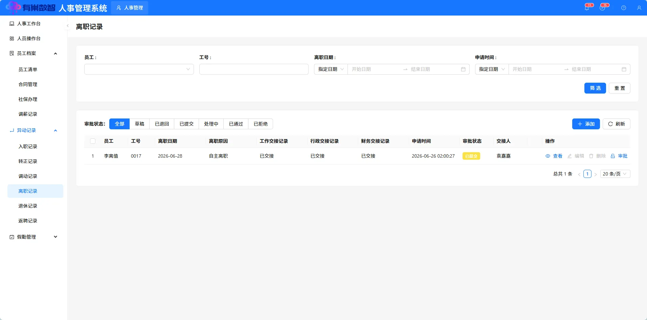The height and width of the screenshot is (320, 647).
Task: Click the 筛选 filter button
Action: [595, 88]
